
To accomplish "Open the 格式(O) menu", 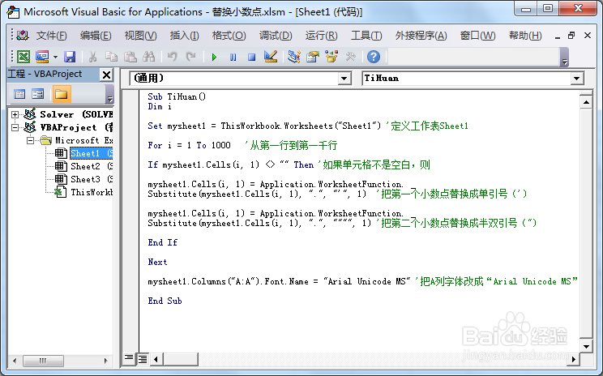I will tap(229, 36).
